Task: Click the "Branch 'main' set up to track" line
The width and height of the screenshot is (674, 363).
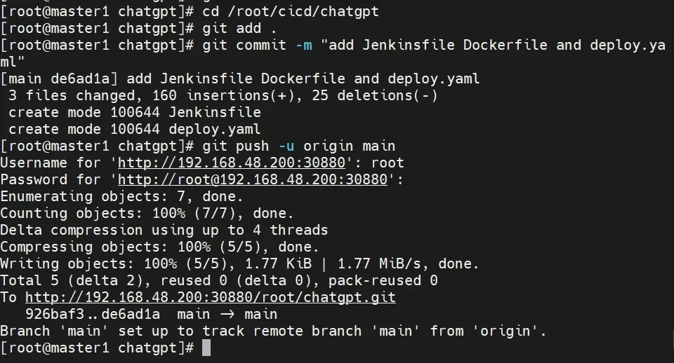Action: point(274,331)
